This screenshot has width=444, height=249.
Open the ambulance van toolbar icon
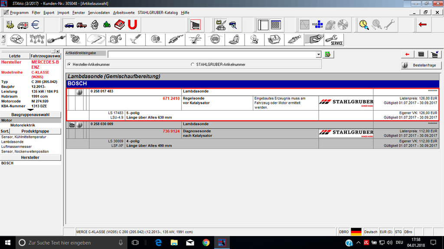pyautogui.click(x=23, y=25)
